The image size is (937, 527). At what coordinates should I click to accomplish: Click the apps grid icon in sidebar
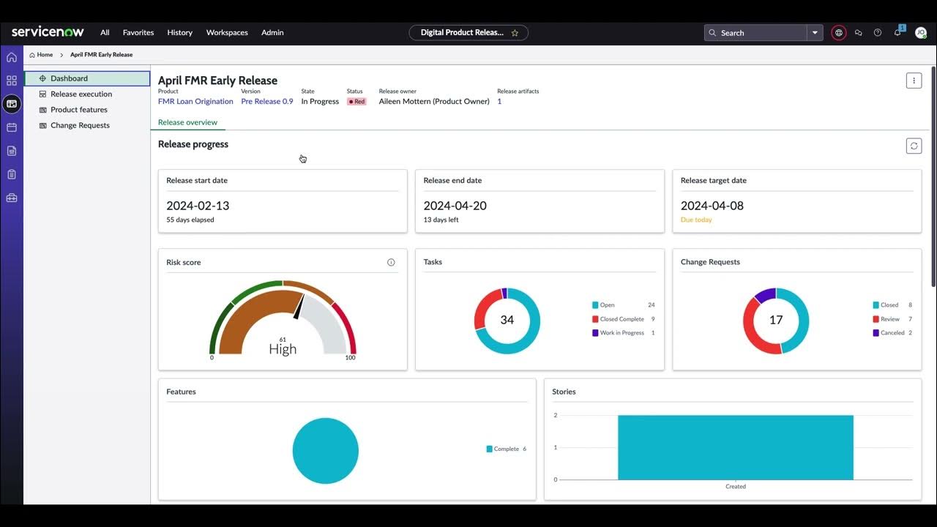coord(11,81)
